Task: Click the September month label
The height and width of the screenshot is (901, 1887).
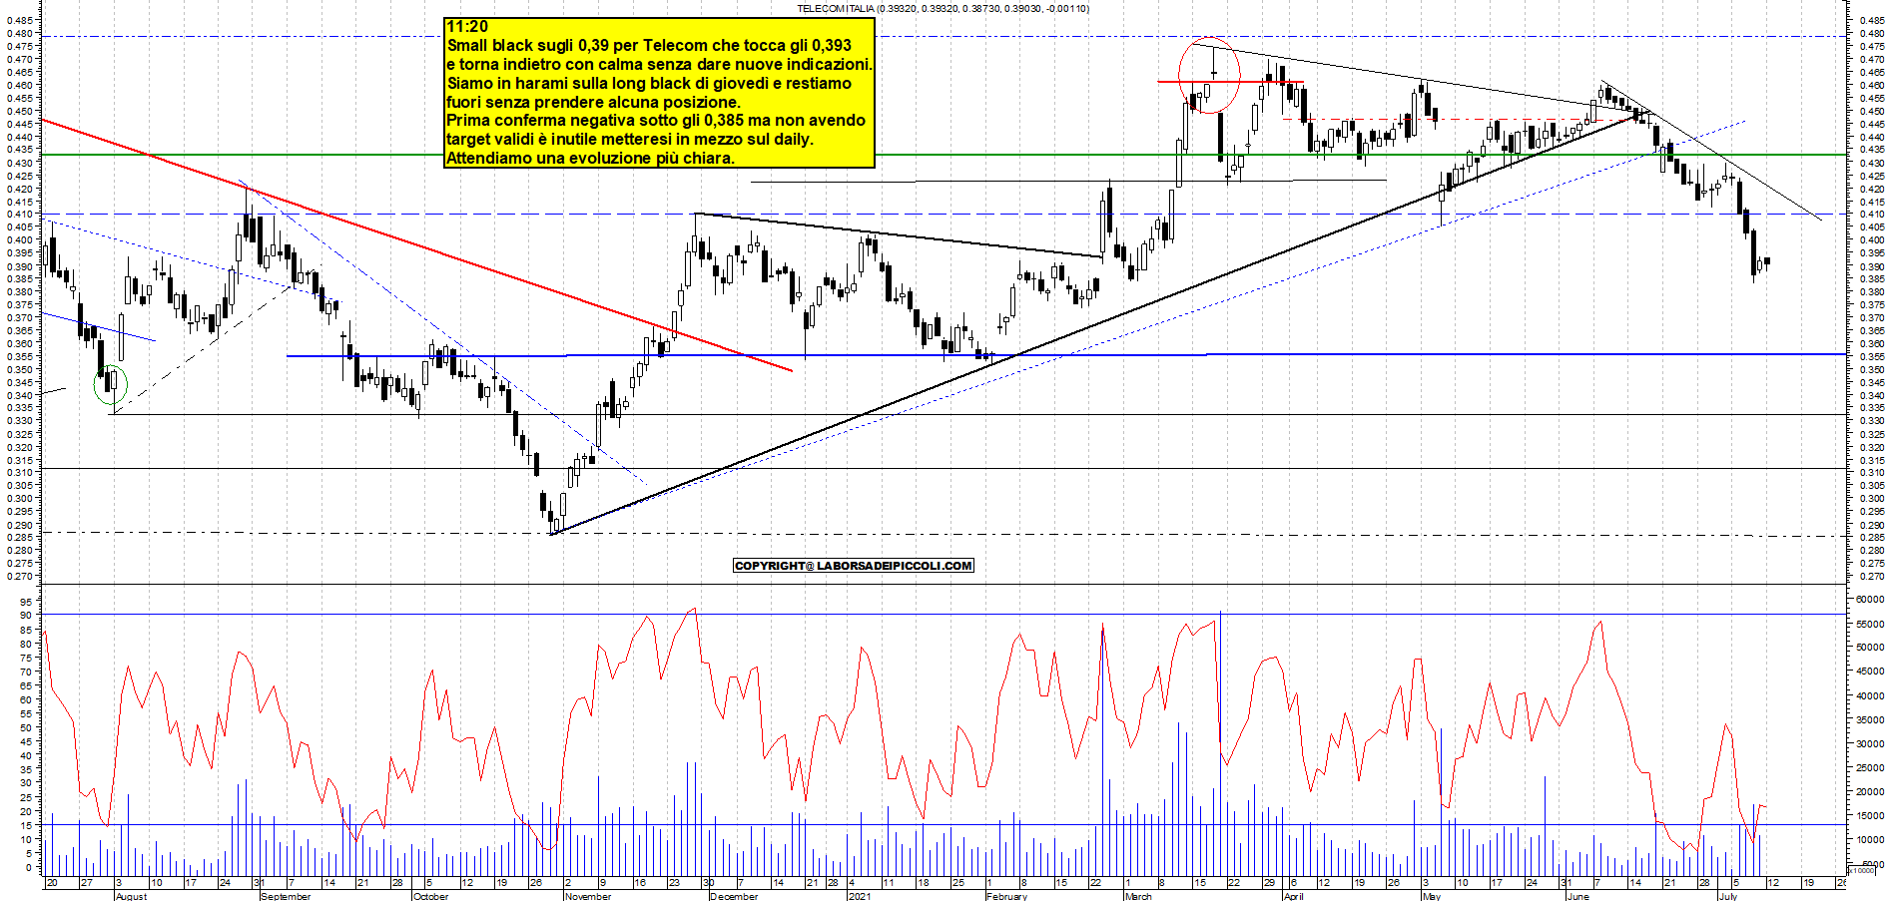Action: [286, 896]
